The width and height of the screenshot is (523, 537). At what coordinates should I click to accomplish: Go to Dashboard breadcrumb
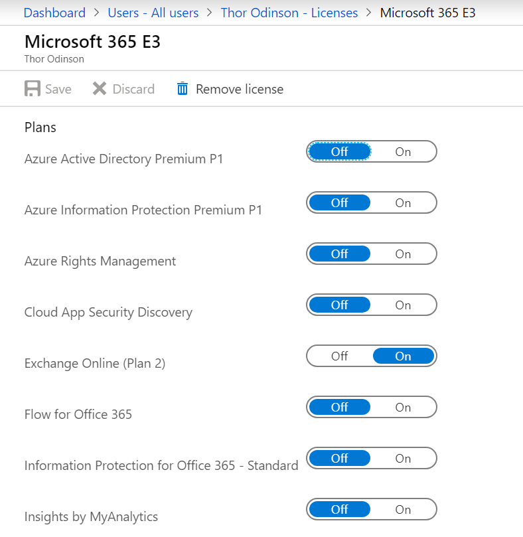click(55, 13)
